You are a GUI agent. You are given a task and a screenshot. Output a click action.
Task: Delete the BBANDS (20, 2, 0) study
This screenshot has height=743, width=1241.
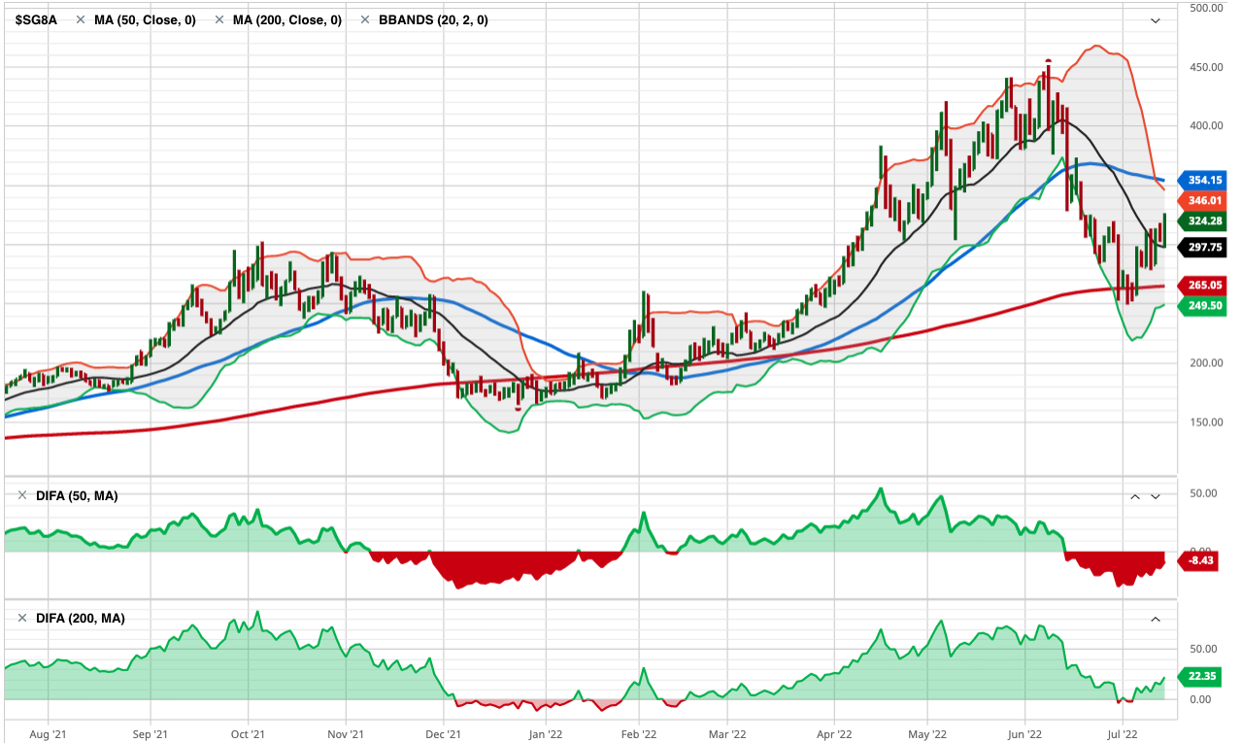pyautogui.click(x=365, y=20)
